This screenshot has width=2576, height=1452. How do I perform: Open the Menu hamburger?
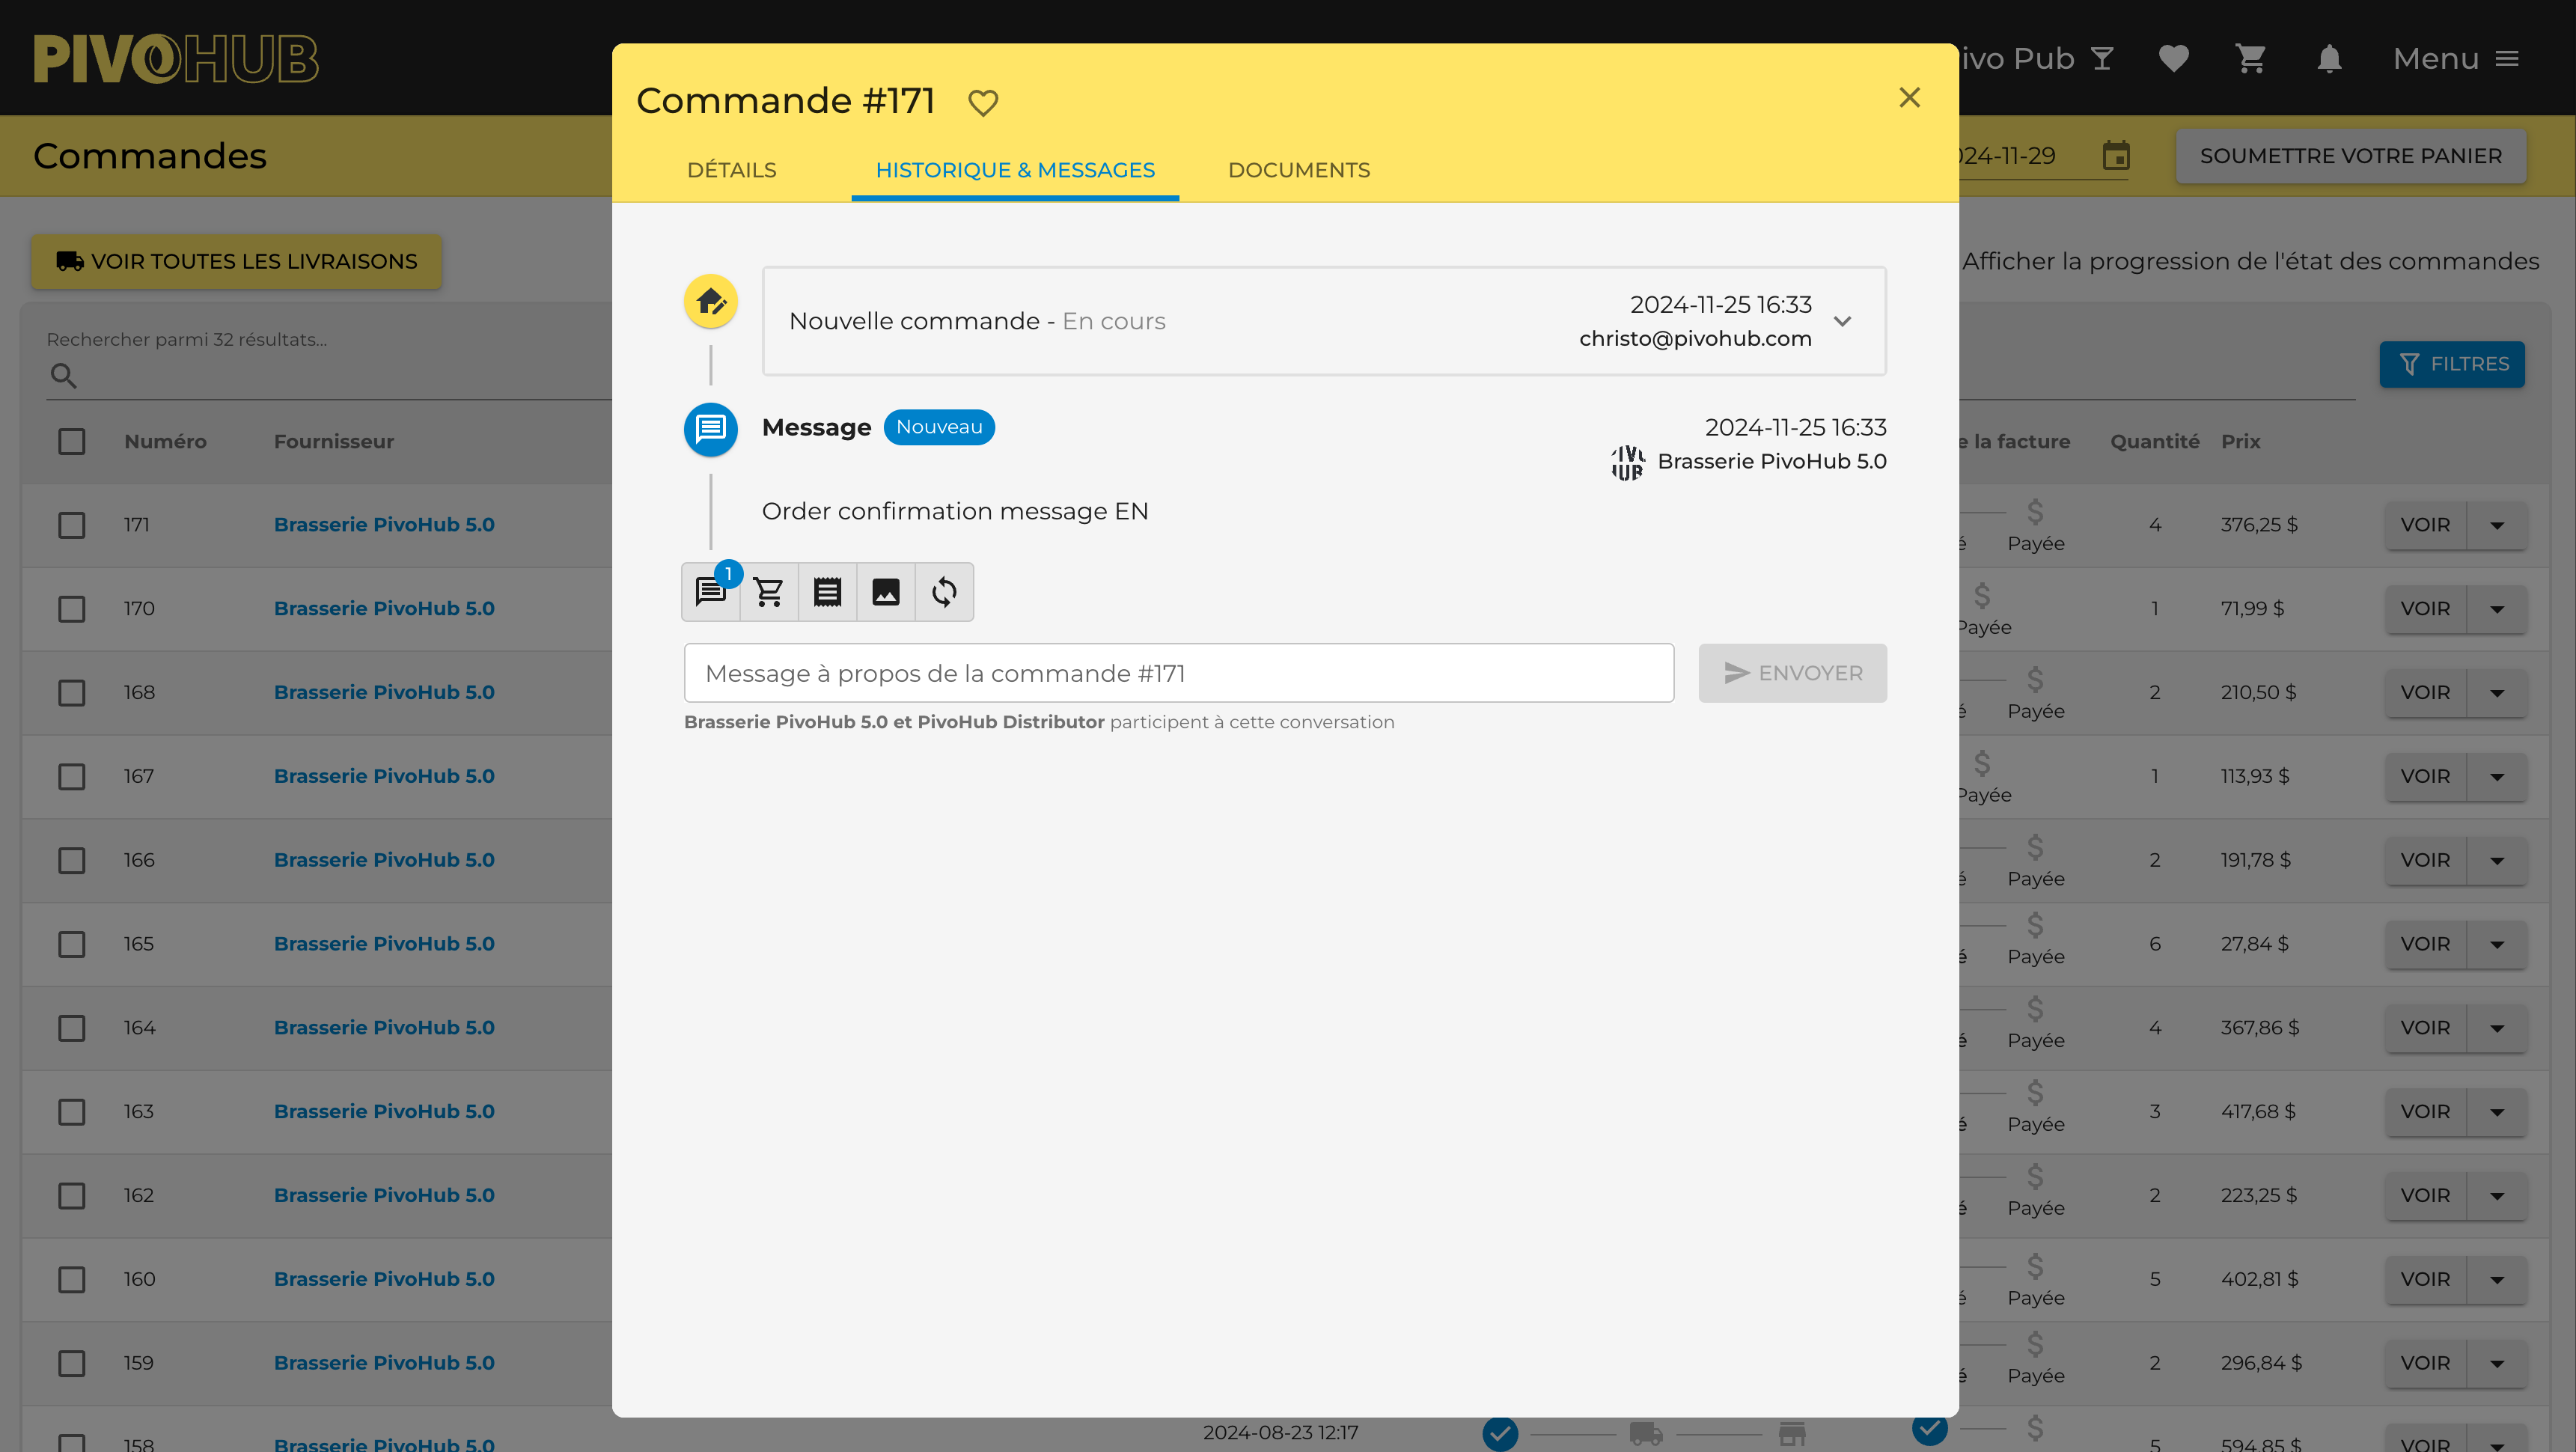click(x=2455, y=58)
